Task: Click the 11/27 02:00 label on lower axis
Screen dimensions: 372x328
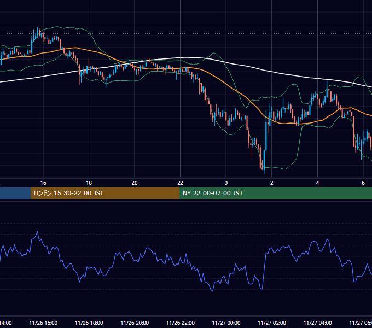Action: [272, 323]
